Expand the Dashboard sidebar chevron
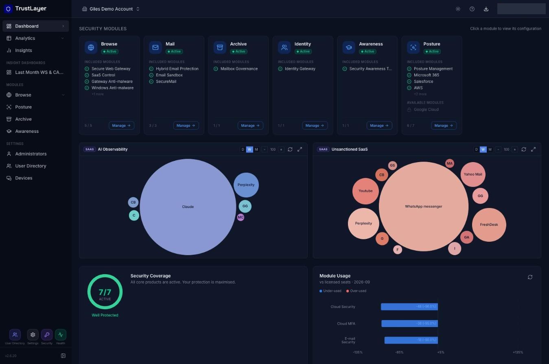This screenshot has width=549, height=364. 63,26
